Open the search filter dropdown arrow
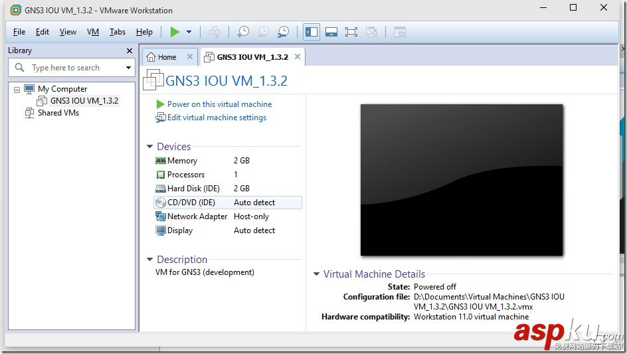This screenshot has width=627, height=354. point(128,68)
